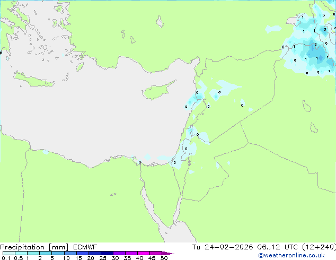Click the 0.1–0.5 mm legend swatch

pyautogui.click(x=9, y=253)
